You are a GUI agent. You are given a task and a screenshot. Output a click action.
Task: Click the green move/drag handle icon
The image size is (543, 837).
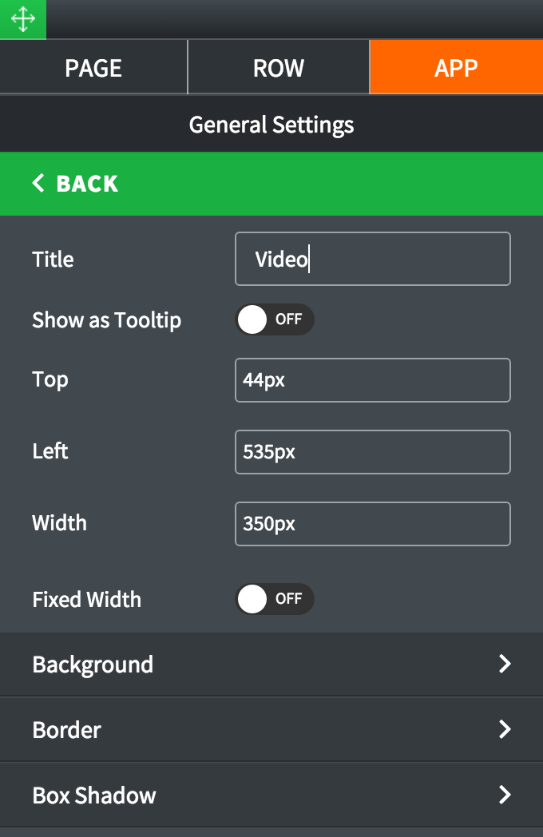coord(22,19)
